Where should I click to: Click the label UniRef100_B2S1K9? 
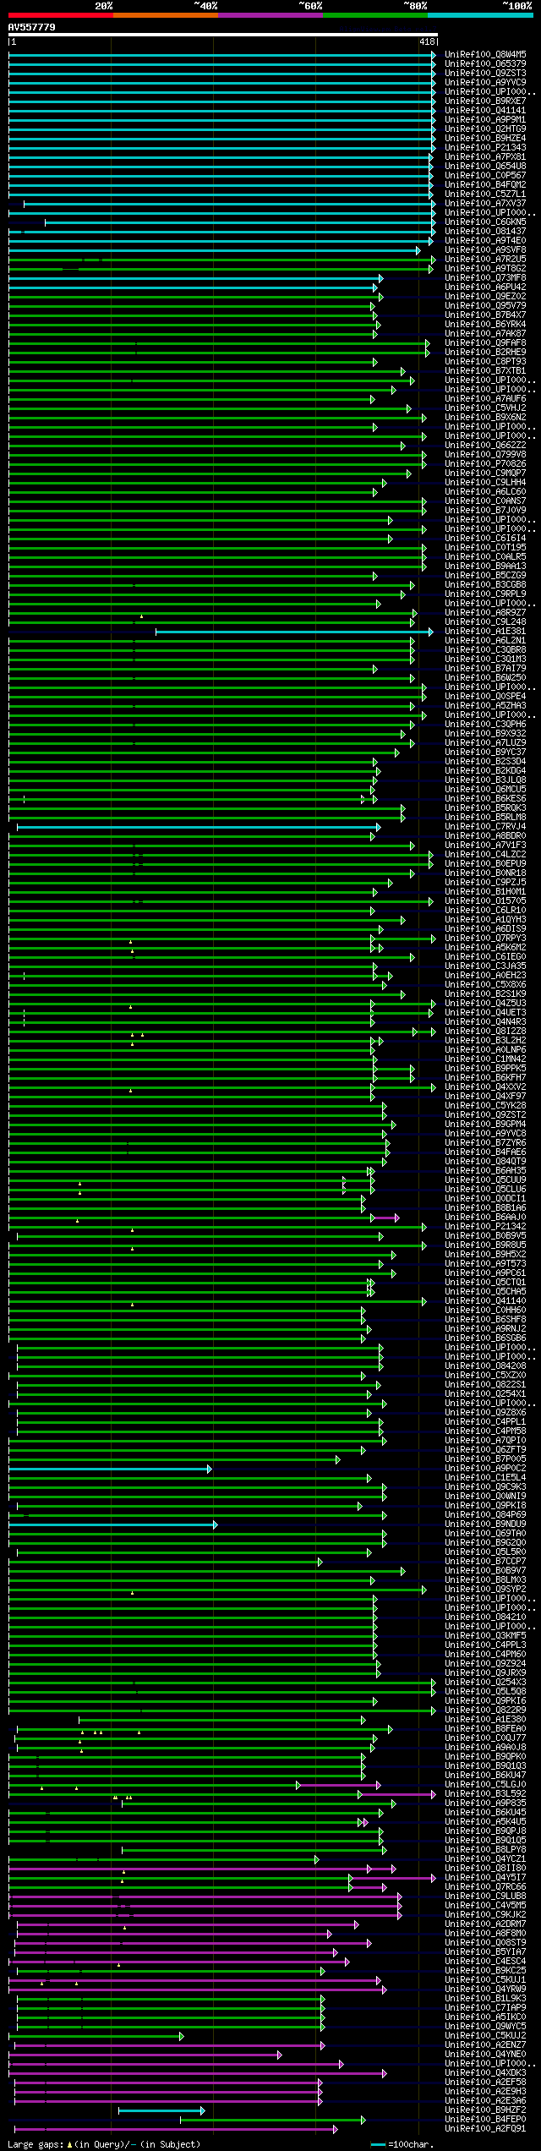pos(485,993)
